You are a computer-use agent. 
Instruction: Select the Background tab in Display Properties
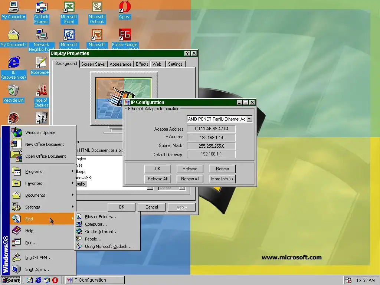[66, 63]
